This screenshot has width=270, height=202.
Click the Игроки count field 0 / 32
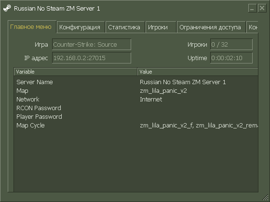tap(231, 44)
